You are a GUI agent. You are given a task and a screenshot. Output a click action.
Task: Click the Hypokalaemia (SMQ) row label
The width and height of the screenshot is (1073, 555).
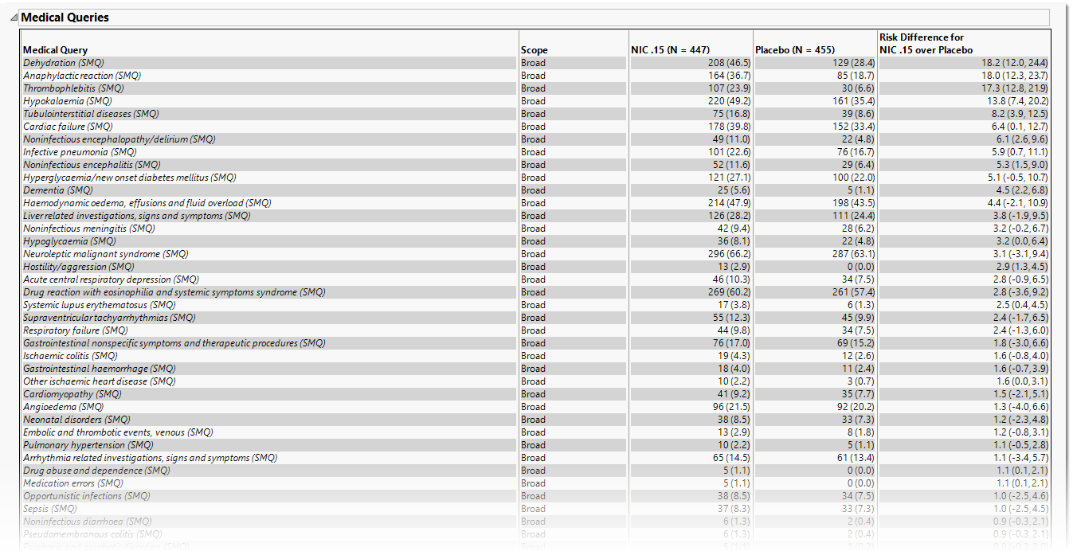click(x=68, y=101)
